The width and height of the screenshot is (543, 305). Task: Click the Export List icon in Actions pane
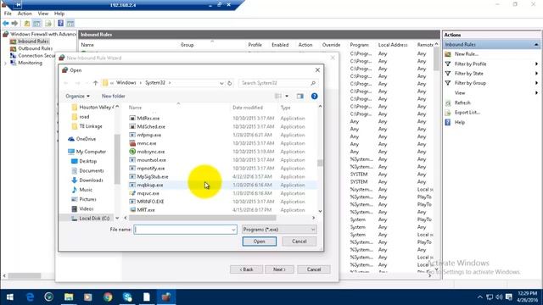pyautogui.click(x=448, y=113)
